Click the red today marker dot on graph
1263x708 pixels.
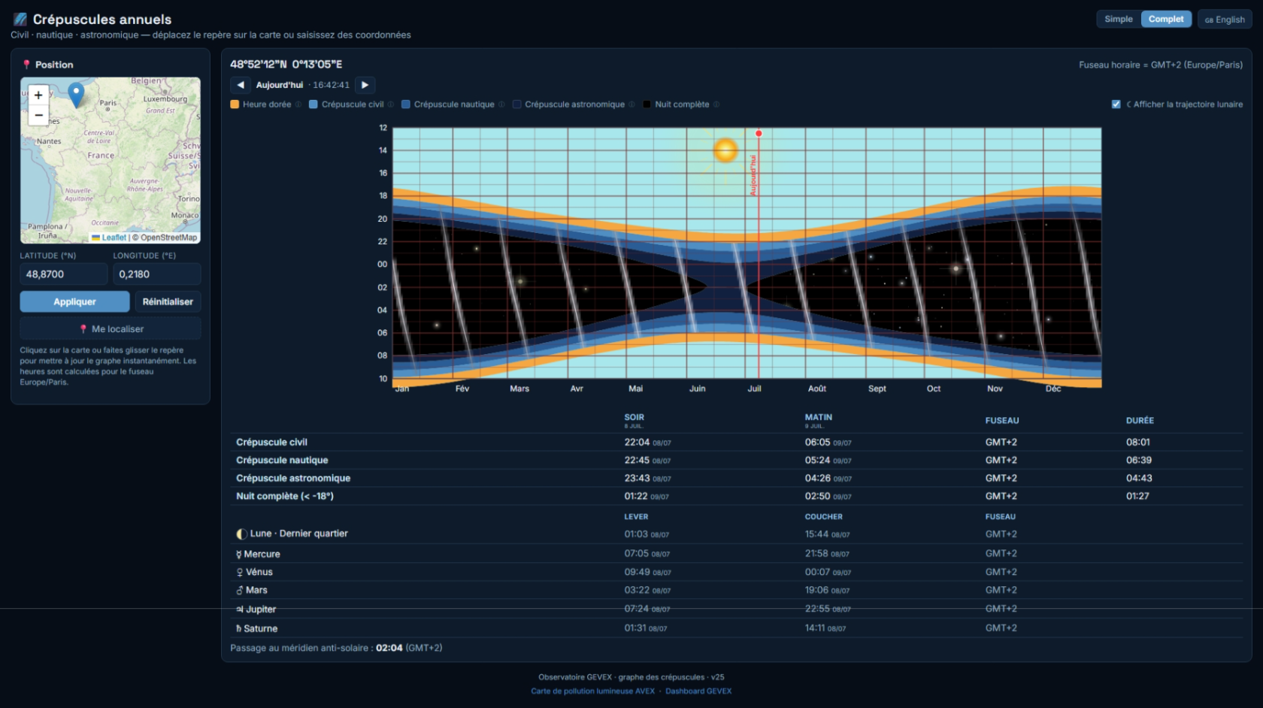coord(759,133)
